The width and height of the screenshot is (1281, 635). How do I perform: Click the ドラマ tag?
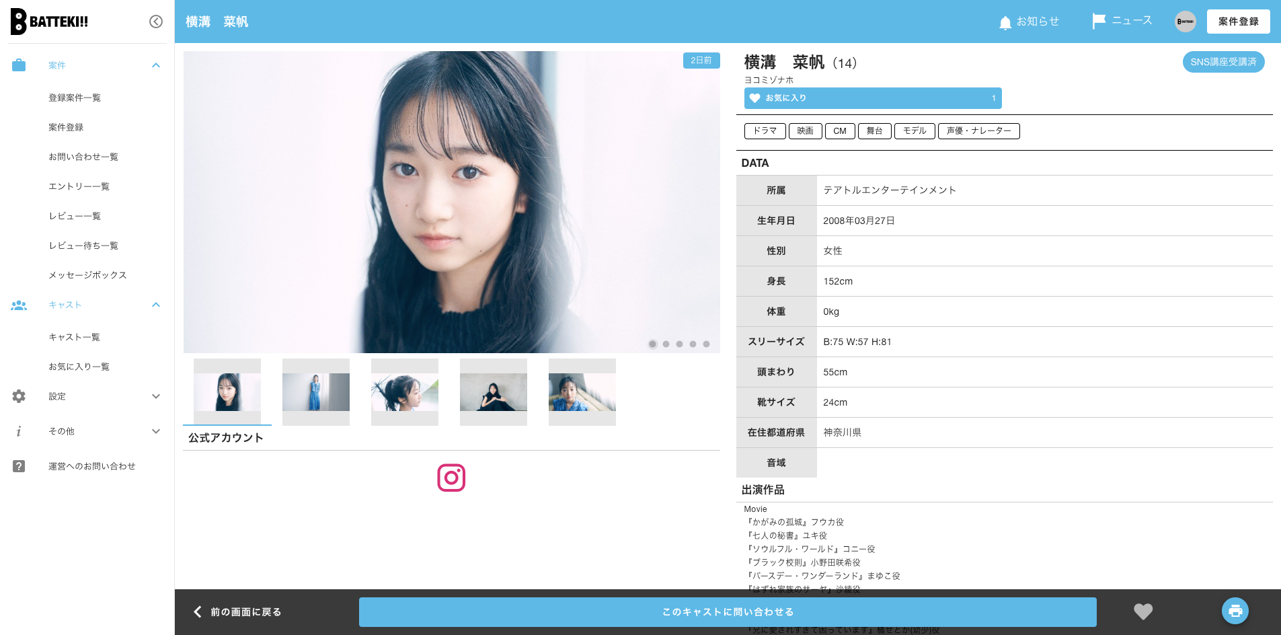(x=765, y=131)
